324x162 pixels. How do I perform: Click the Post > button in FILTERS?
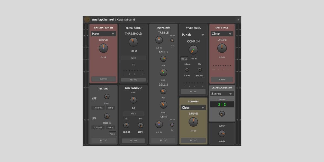[x=112, y=134]
